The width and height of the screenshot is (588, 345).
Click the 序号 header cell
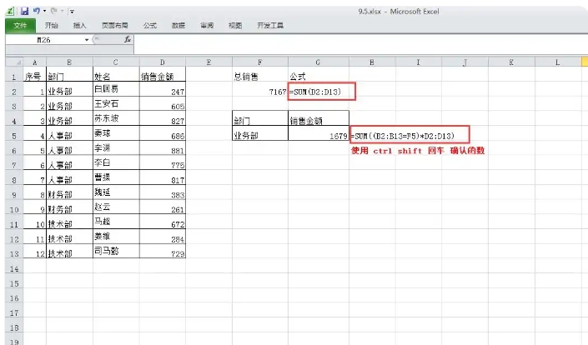tap(35, 74)
